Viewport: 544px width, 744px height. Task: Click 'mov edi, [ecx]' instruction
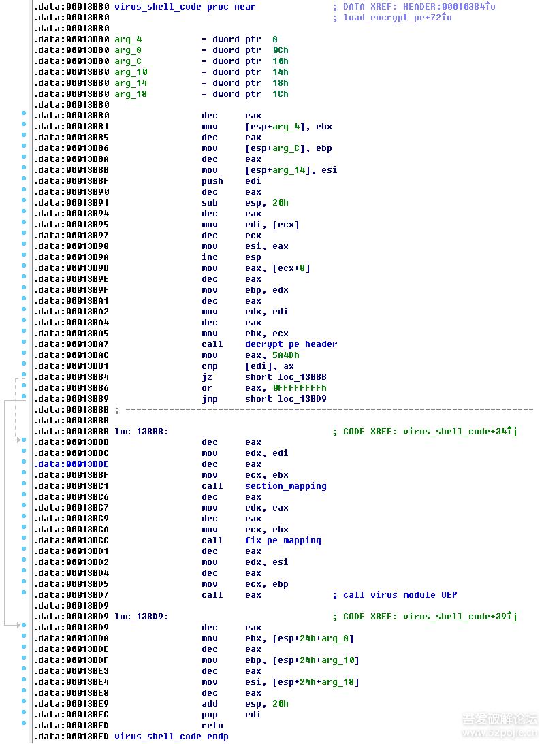pyautogui.click(x=250, y=225)
